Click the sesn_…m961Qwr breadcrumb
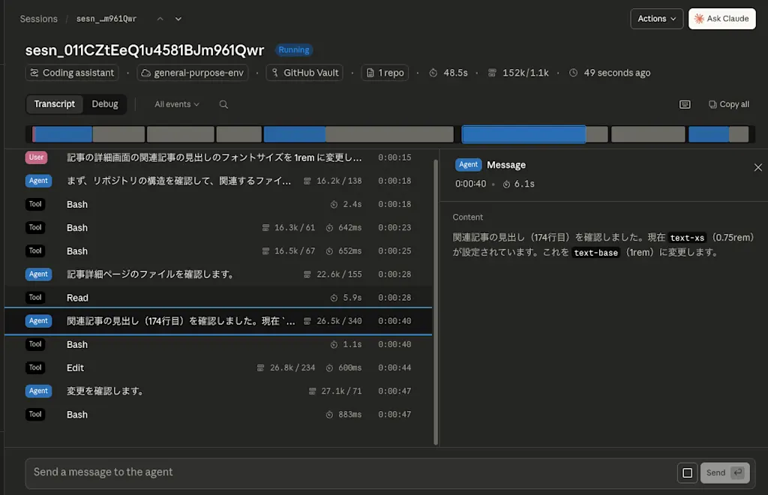 click(106, 19)
